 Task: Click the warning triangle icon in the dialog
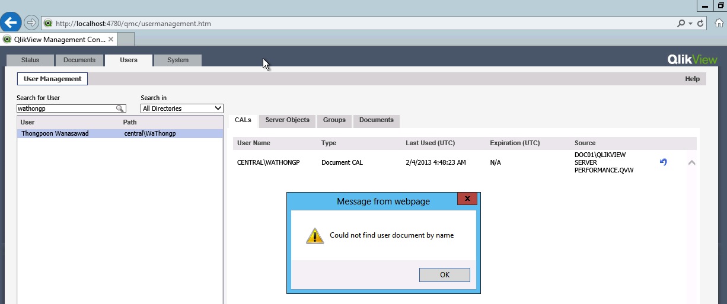click(315, 236)
